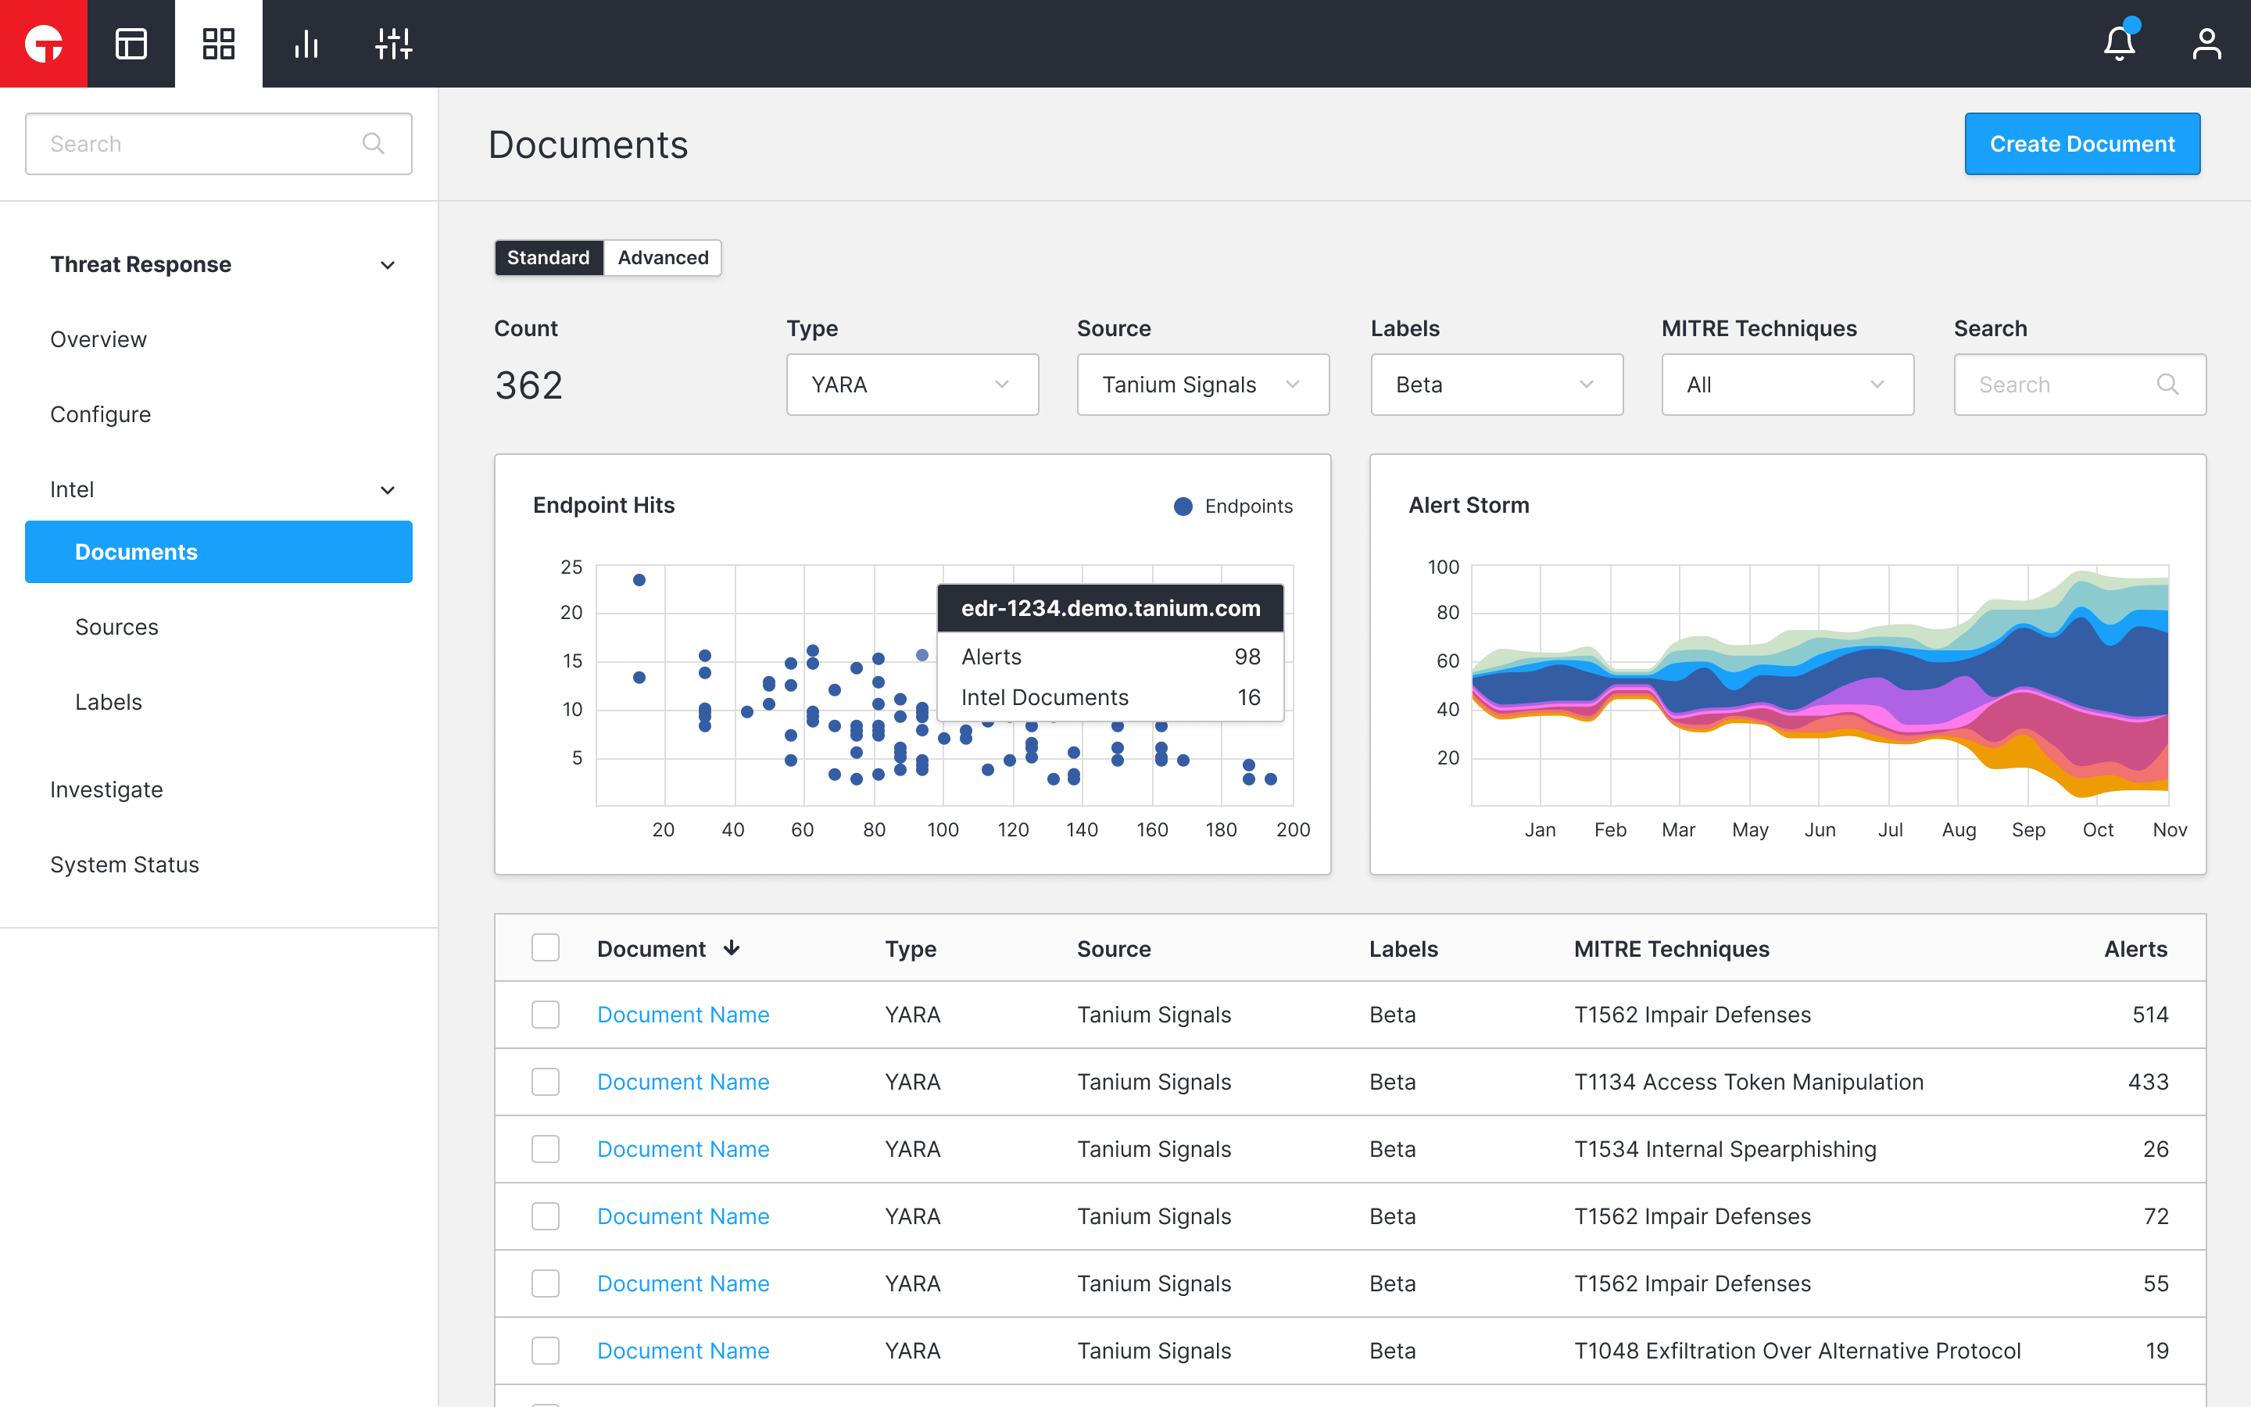Check the select-all checkbox in table header

[x=545, y=947]
